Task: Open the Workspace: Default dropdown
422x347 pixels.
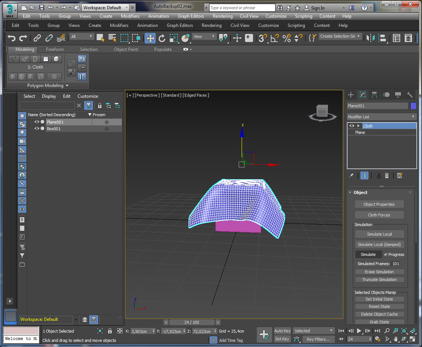Action: point(106,7)
